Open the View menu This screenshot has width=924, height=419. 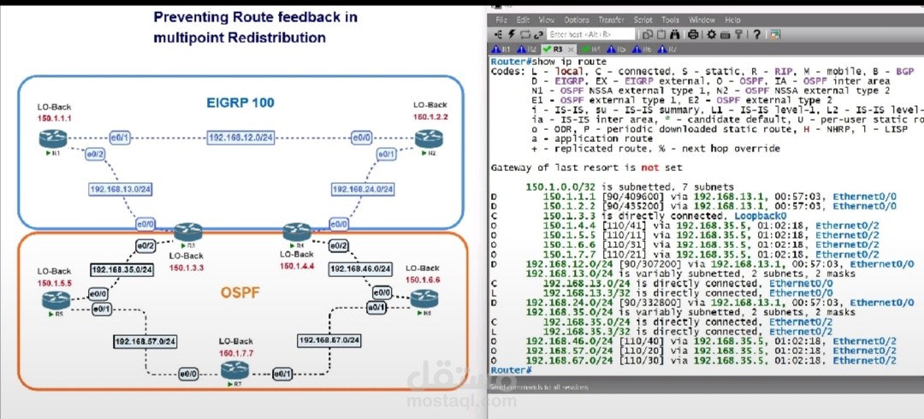tap(546, 20)
